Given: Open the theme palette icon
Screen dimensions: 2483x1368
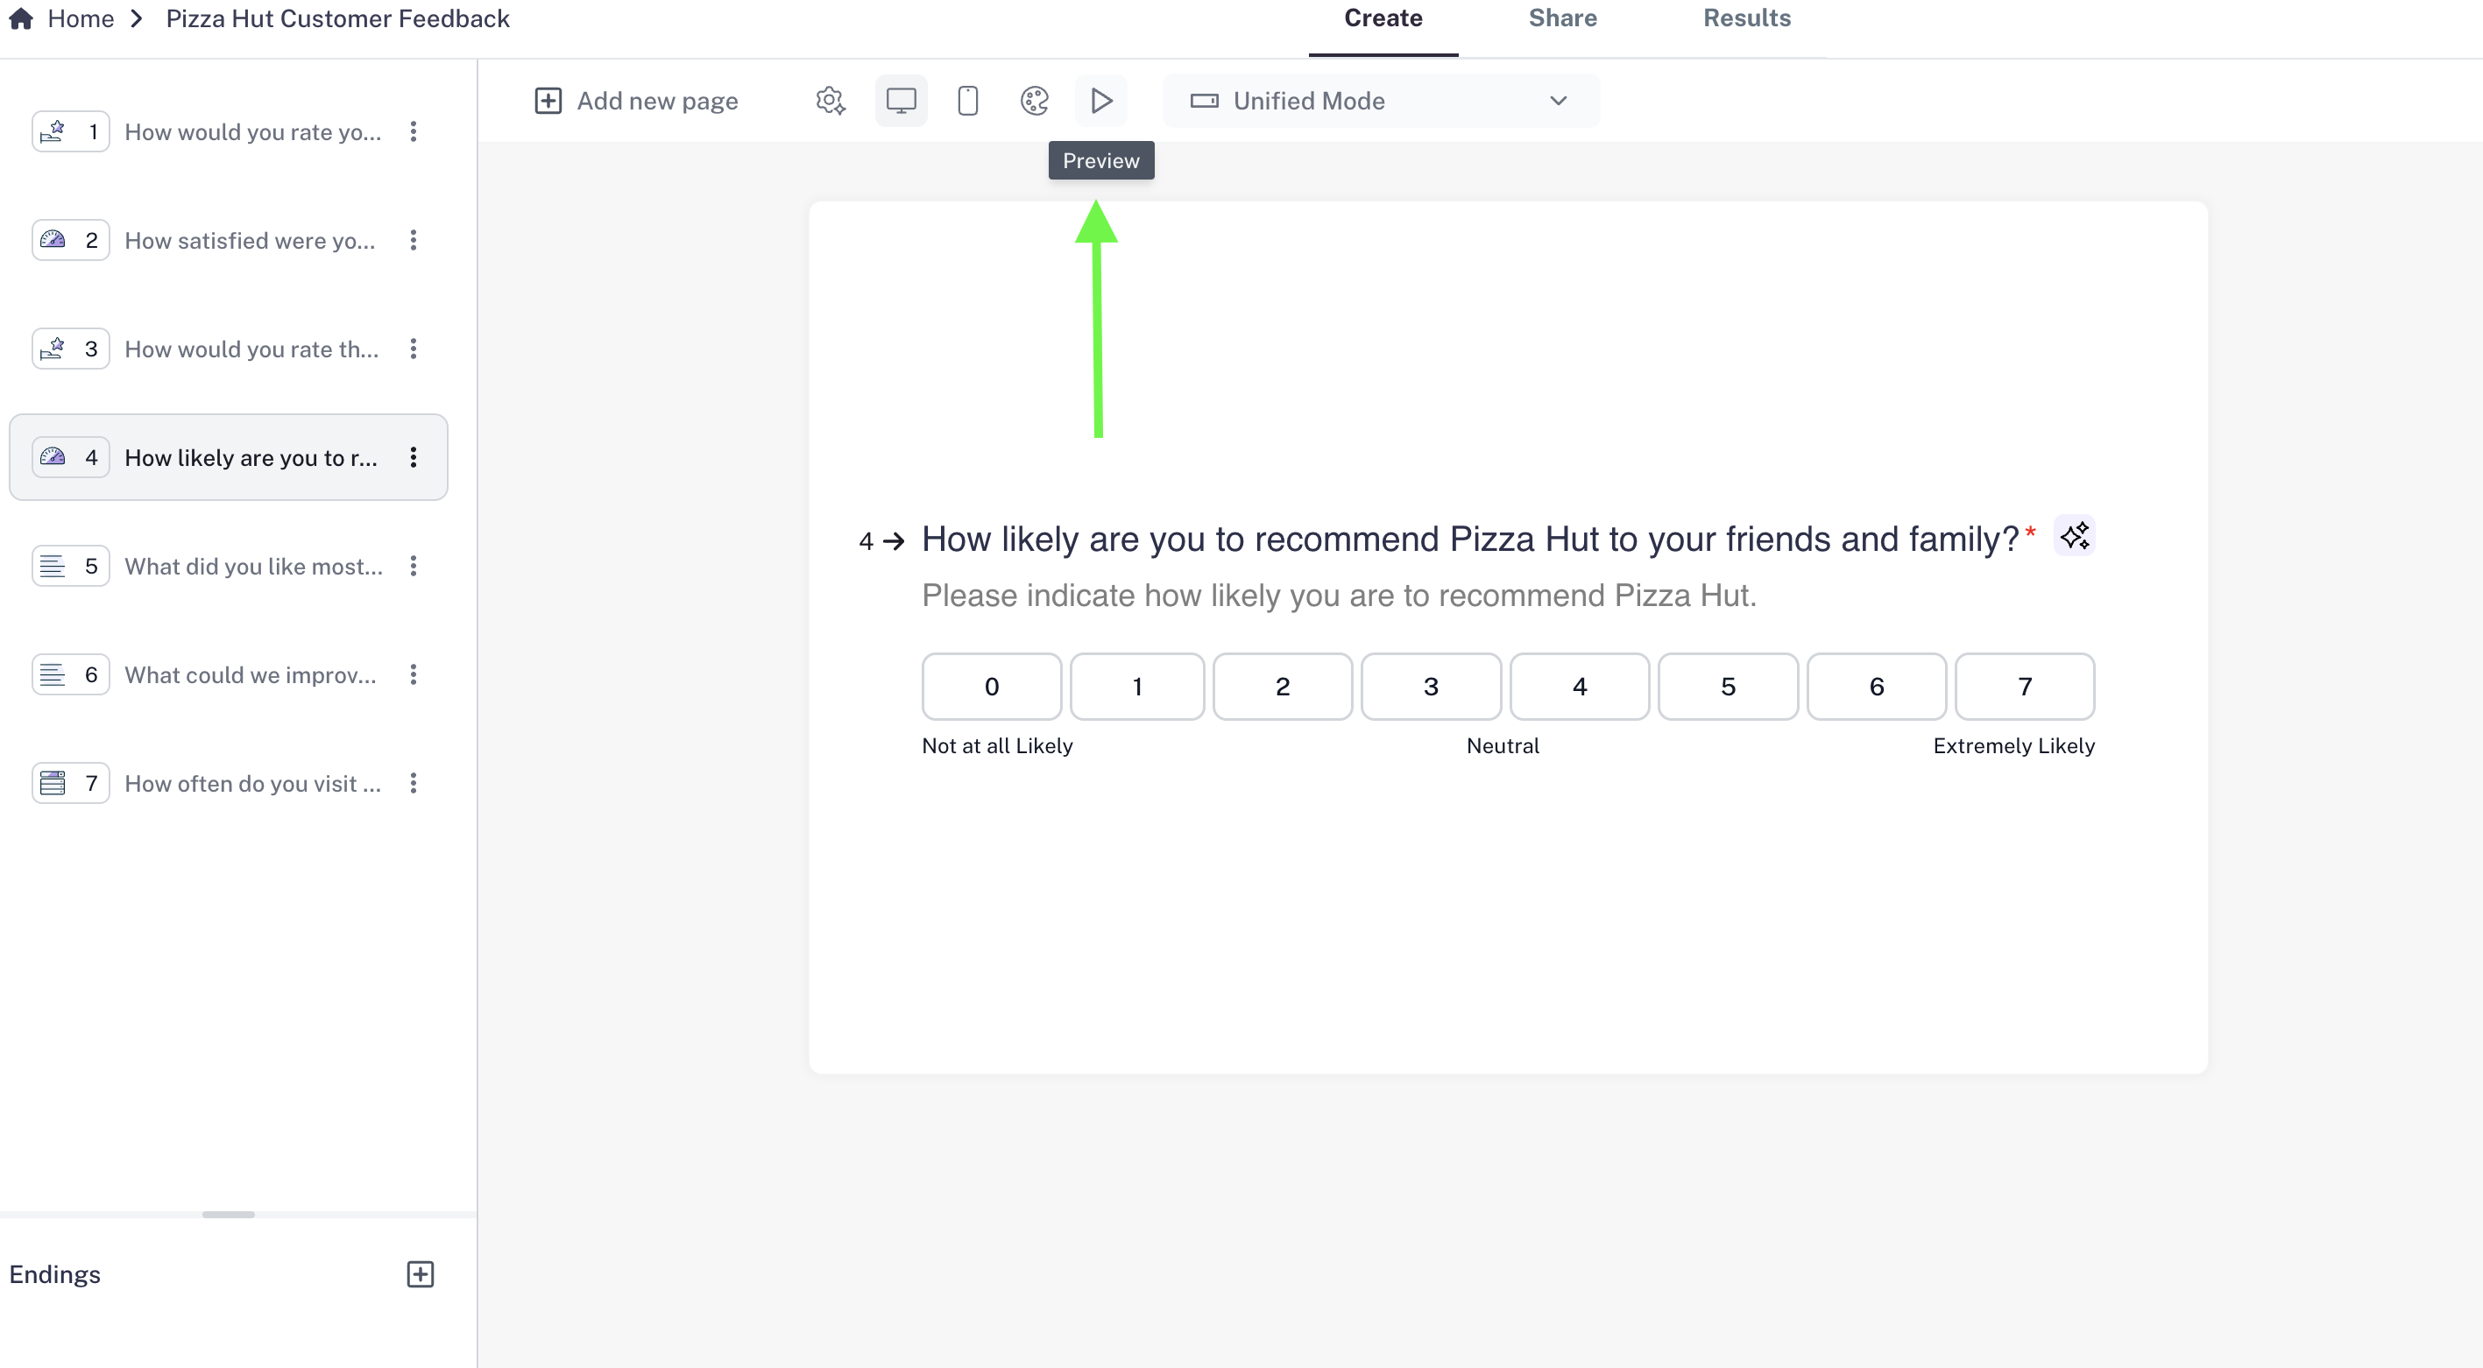Looking at the screenshot, I should 1034,102.
